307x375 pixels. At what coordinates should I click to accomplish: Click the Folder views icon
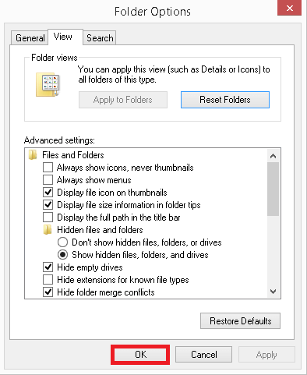point(48,85)
